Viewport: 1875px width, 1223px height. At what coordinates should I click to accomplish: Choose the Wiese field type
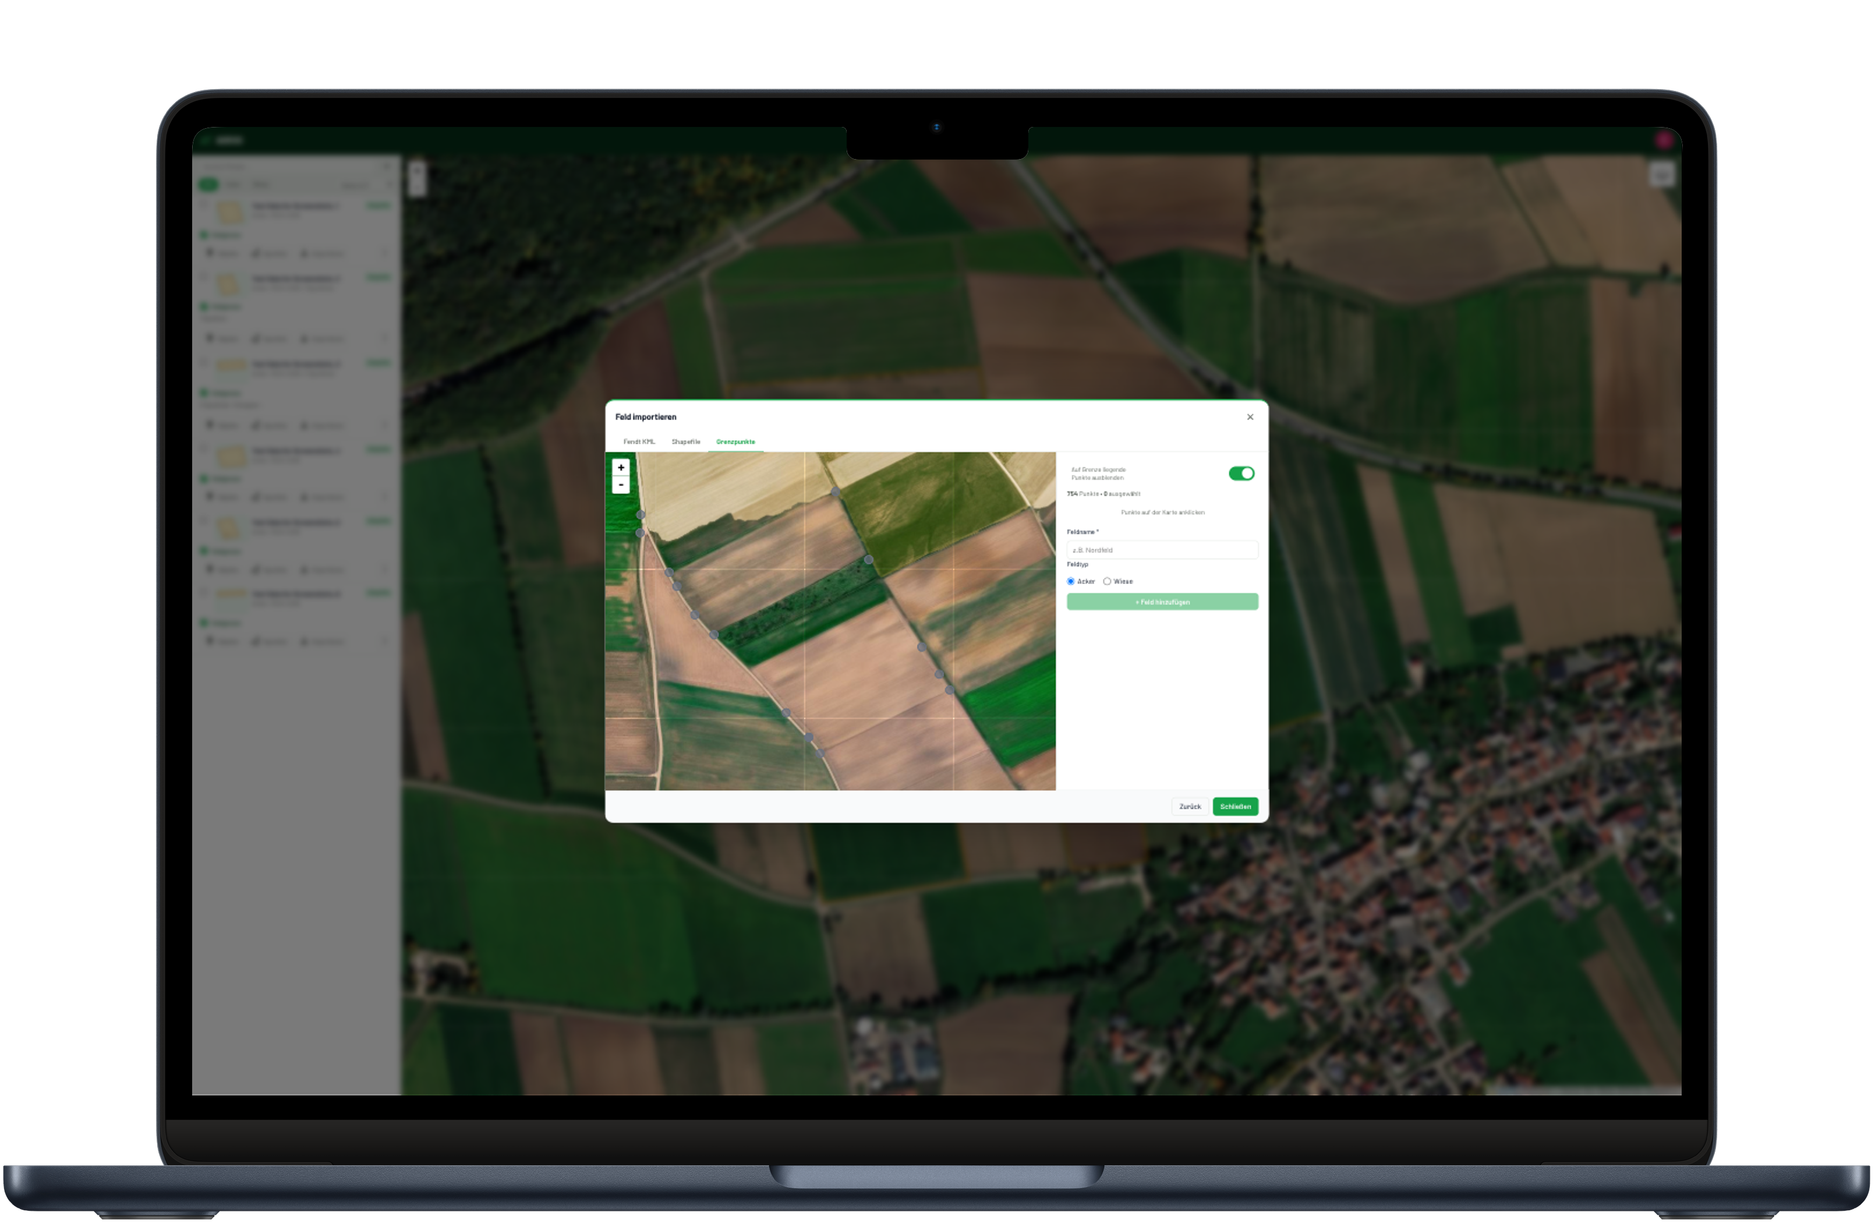click(x=1107, y=582)
